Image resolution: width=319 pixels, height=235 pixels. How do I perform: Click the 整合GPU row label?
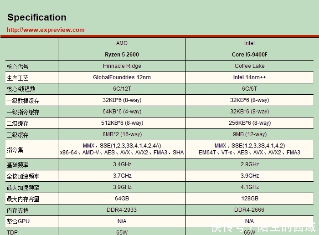pyautogui.click(x=18, y=221)
